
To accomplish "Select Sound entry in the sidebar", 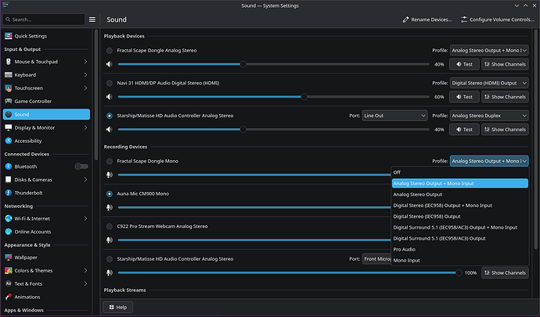I will [46, 114].
